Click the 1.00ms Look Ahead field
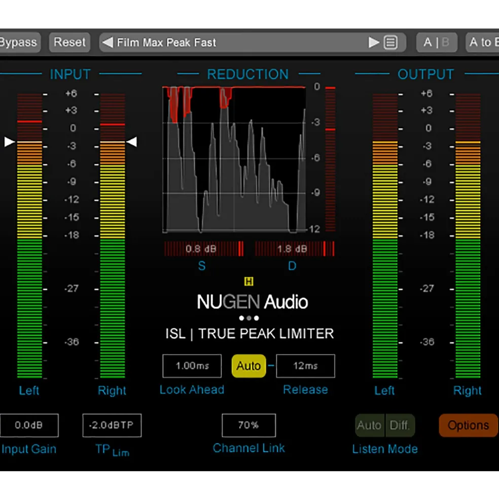Viewport: 499px width, 500px height. (192, 366)
